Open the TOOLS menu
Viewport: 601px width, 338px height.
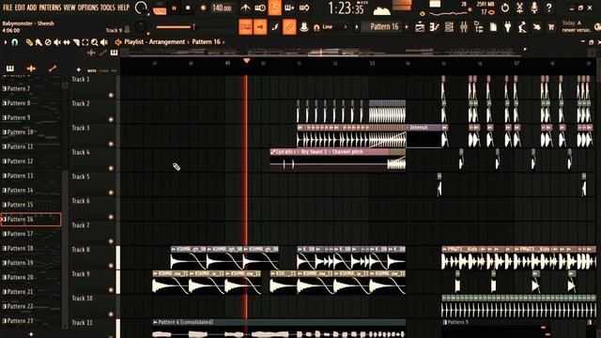pos(107,8)
